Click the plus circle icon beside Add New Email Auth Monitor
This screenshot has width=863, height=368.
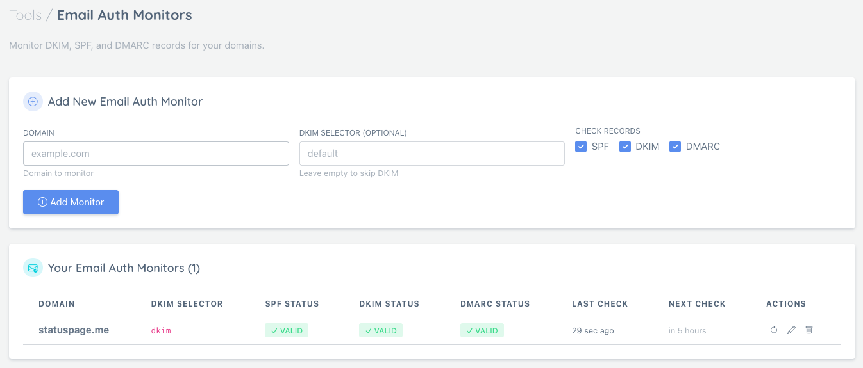click(x=33, y=102)
